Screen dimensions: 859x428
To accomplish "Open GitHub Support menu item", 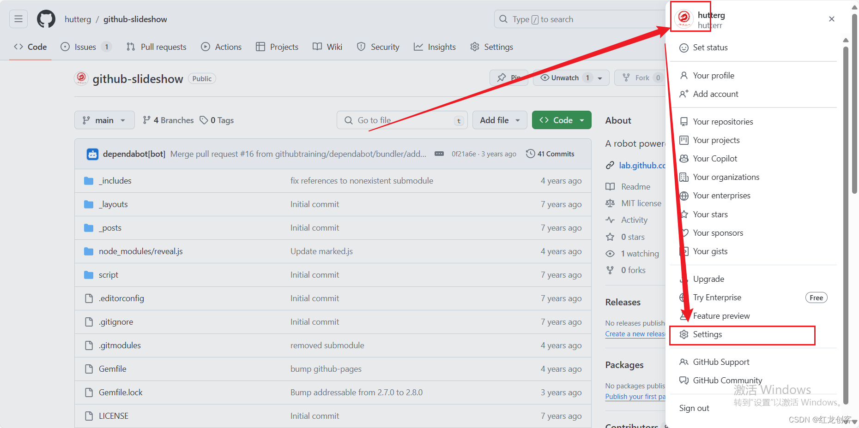I will (753, 362).
